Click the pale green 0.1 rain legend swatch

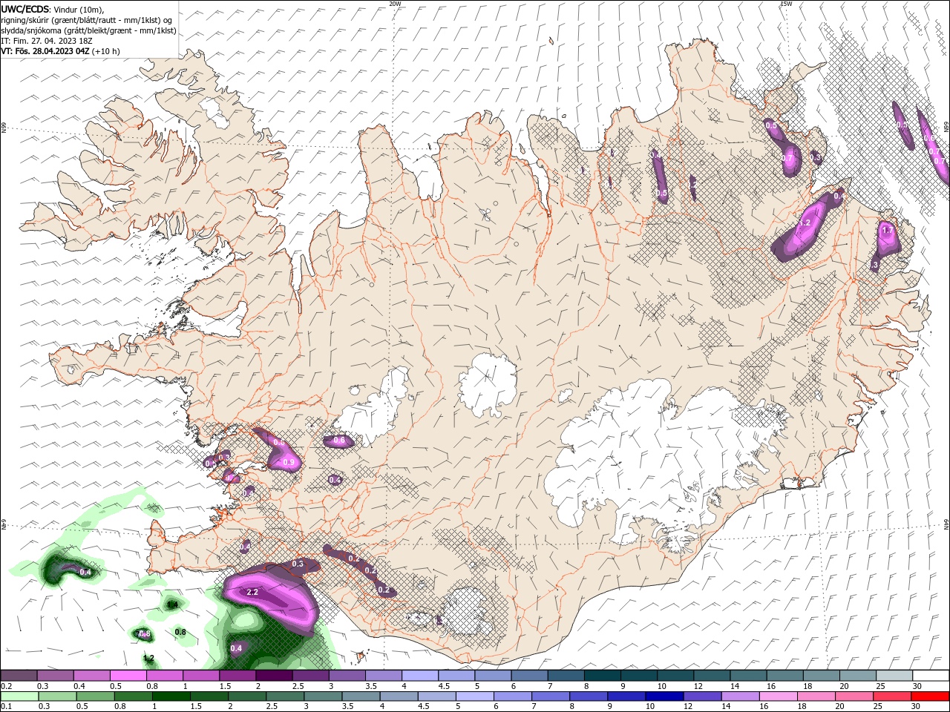point(19,696)
